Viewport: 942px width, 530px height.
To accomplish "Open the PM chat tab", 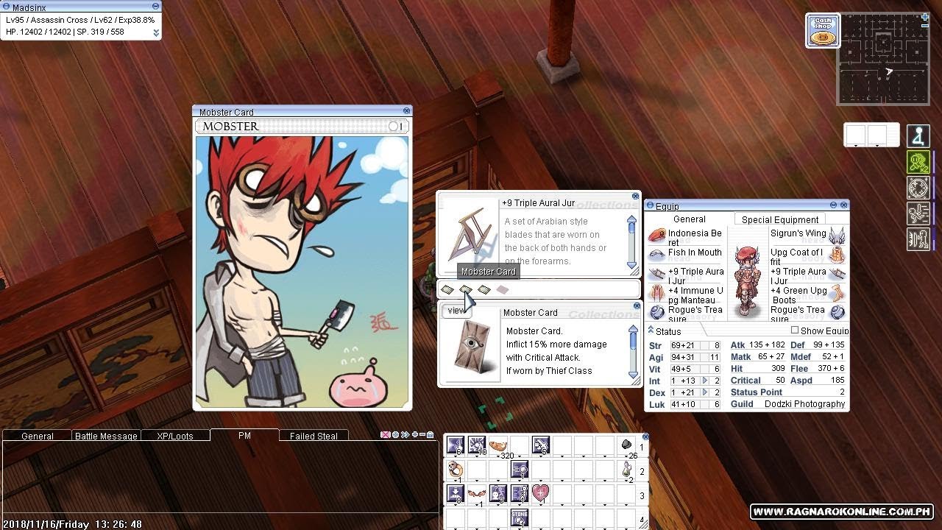I will (x=244, y=435).
